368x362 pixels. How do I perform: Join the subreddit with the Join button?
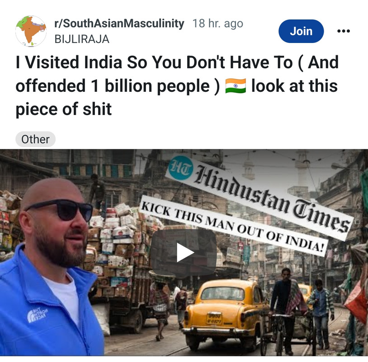[x=301, y=31]
